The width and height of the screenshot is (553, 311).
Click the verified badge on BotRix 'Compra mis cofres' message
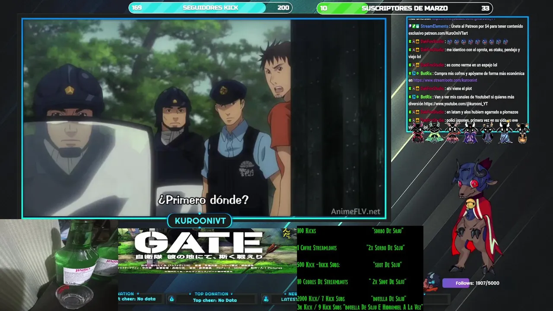(x=417, y=73)
